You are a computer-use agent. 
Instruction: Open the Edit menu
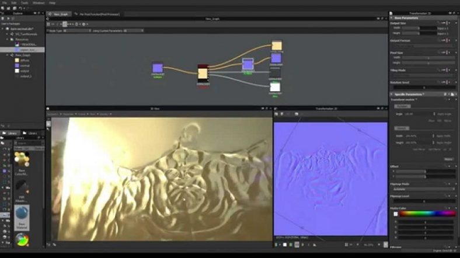click(x=14, y=3)
